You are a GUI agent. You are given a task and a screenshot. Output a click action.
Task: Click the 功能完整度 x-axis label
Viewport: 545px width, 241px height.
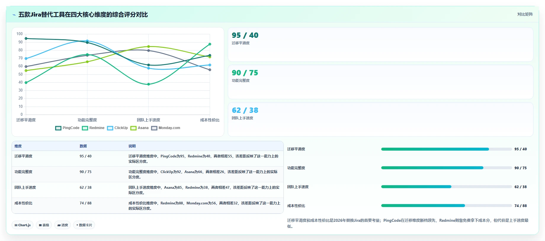pos(87,120)
